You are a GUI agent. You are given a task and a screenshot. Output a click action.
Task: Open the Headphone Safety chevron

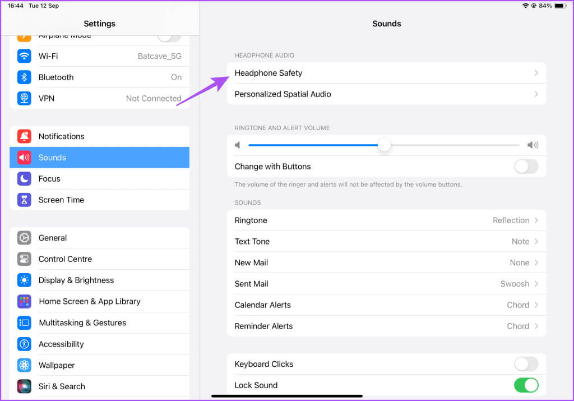(536, 73)
